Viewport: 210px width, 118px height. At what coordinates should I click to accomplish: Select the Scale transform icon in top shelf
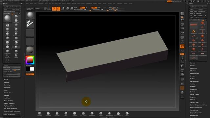click(x=67, y=9)
